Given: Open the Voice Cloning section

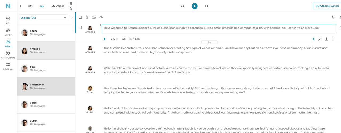Looking at the screenshot, I should [x=8, y=55].
